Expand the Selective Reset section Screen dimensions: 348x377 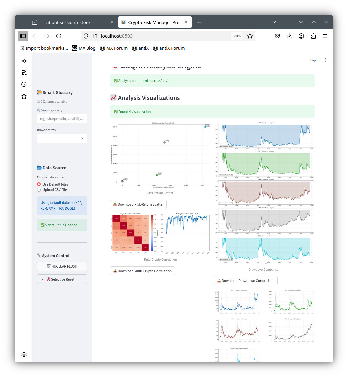tap(62, 279)
